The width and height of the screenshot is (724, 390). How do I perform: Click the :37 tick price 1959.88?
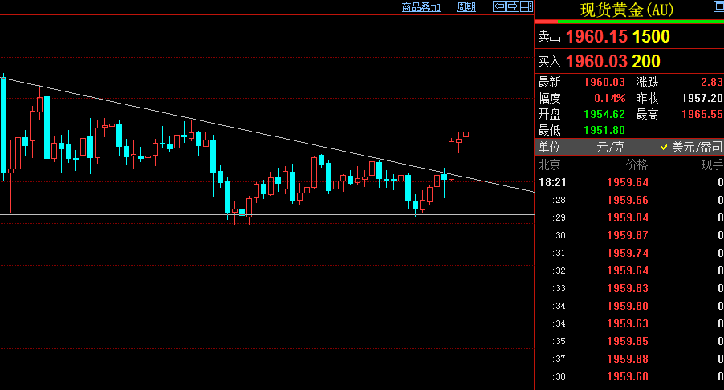(x=628, y=359)
